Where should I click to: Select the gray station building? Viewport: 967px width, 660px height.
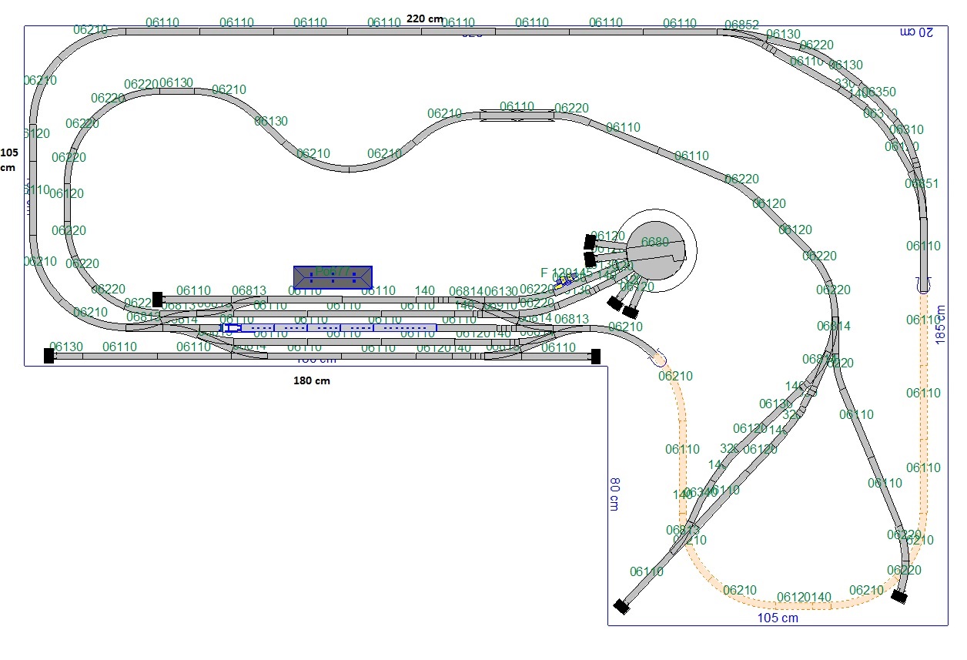tap(333, 277)
